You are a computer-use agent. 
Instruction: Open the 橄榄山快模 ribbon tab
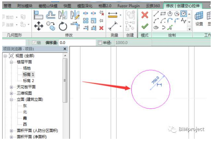[48, 6]
